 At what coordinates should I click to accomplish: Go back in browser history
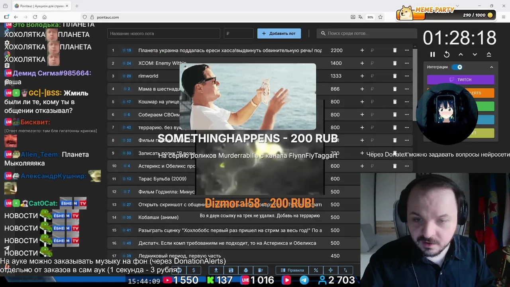[16, 17]
